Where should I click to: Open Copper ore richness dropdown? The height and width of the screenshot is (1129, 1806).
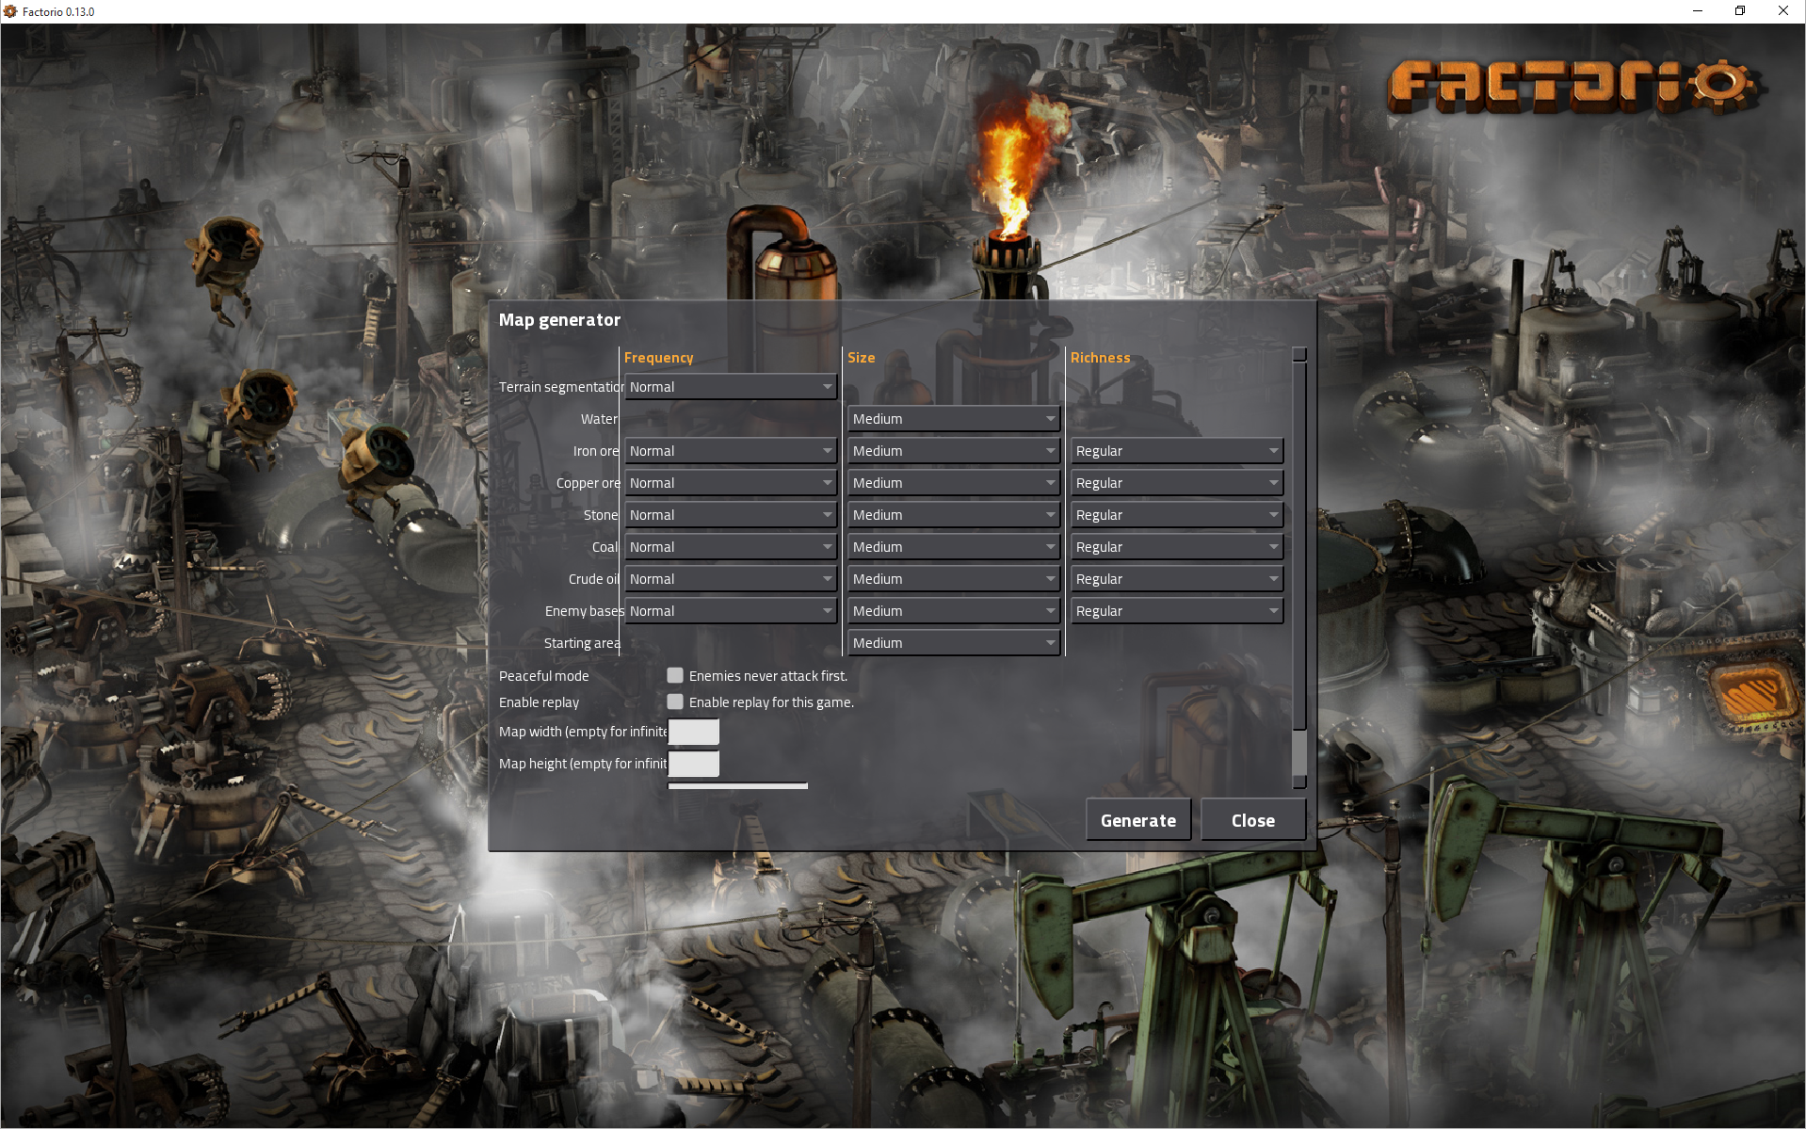tap(1177, 483)
